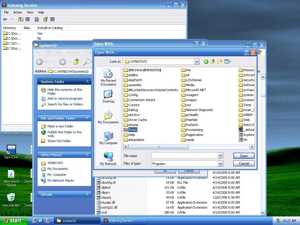Screen dimensions: 300x225
Task: Select the Fonts folder
Action: click(x=130, y=130)
